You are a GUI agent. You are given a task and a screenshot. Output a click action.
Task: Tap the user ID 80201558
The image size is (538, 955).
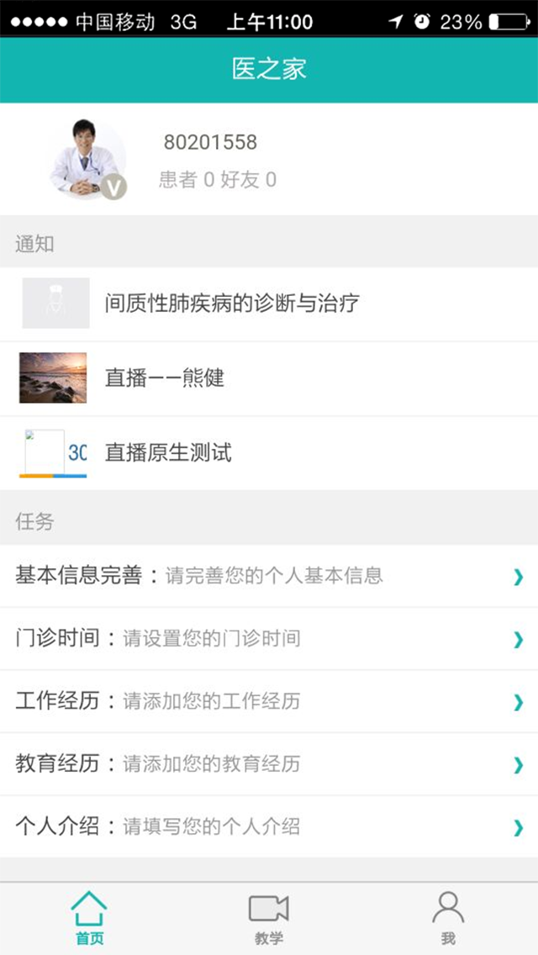(x=210, y=142)
